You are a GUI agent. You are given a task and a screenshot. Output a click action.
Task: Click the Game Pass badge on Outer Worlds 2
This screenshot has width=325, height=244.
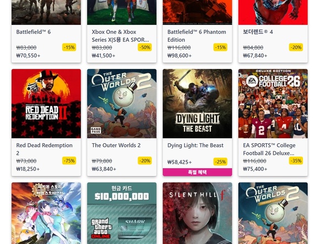[x=96, y=130]
